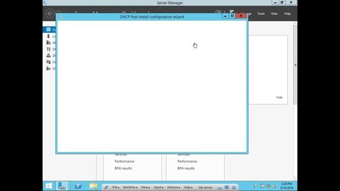The image size is (340, 191).
Task: Go back using Server Manager back arrow
Action: pyautogui.click(x=50, y=13)
